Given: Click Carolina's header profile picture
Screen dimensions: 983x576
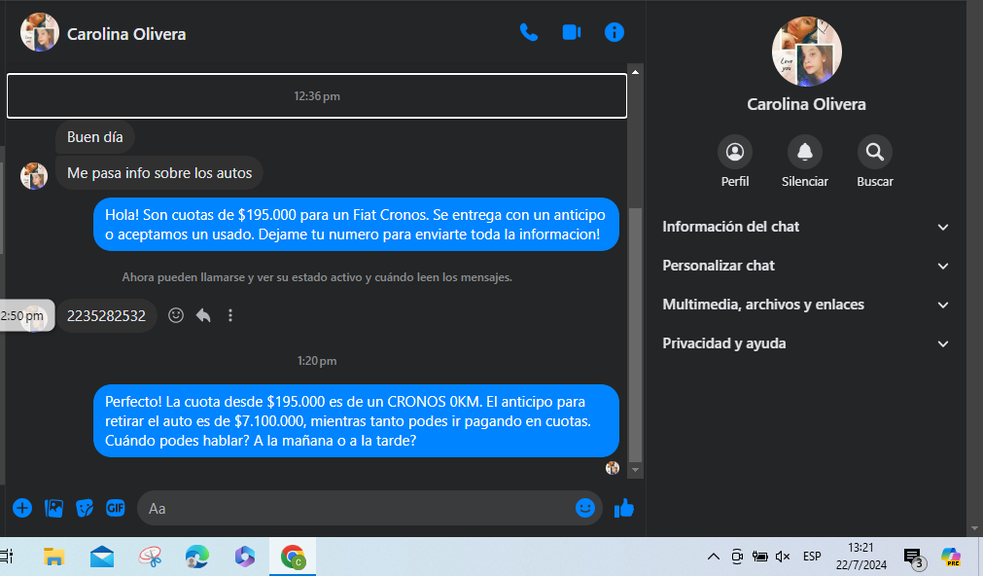Looking at the screenshot, I should (x=40, y=33).
